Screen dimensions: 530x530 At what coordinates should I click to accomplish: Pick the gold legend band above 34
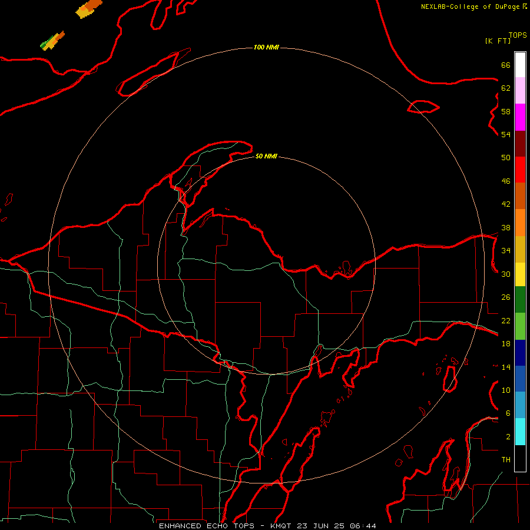(520, 249)
